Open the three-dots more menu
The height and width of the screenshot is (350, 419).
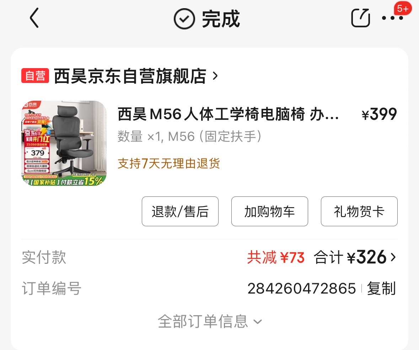(392, 18)
